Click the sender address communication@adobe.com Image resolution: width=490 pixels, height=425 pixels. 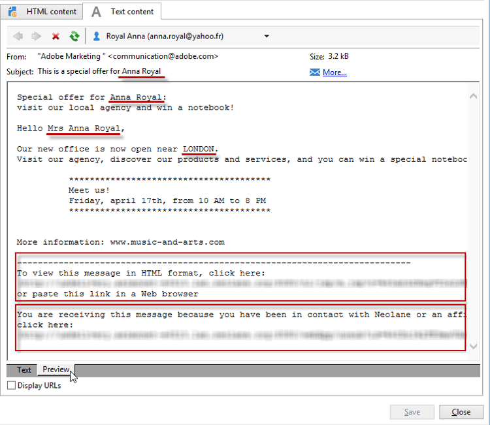point(163,56)
